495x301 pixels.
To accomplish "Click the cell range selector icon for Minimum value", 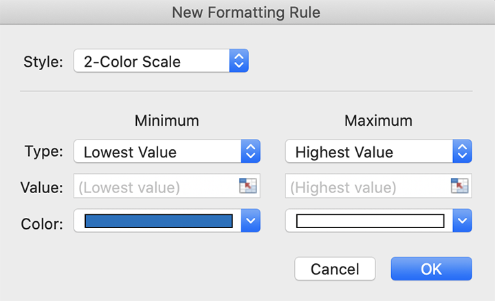I will click(x=247, y=186).
